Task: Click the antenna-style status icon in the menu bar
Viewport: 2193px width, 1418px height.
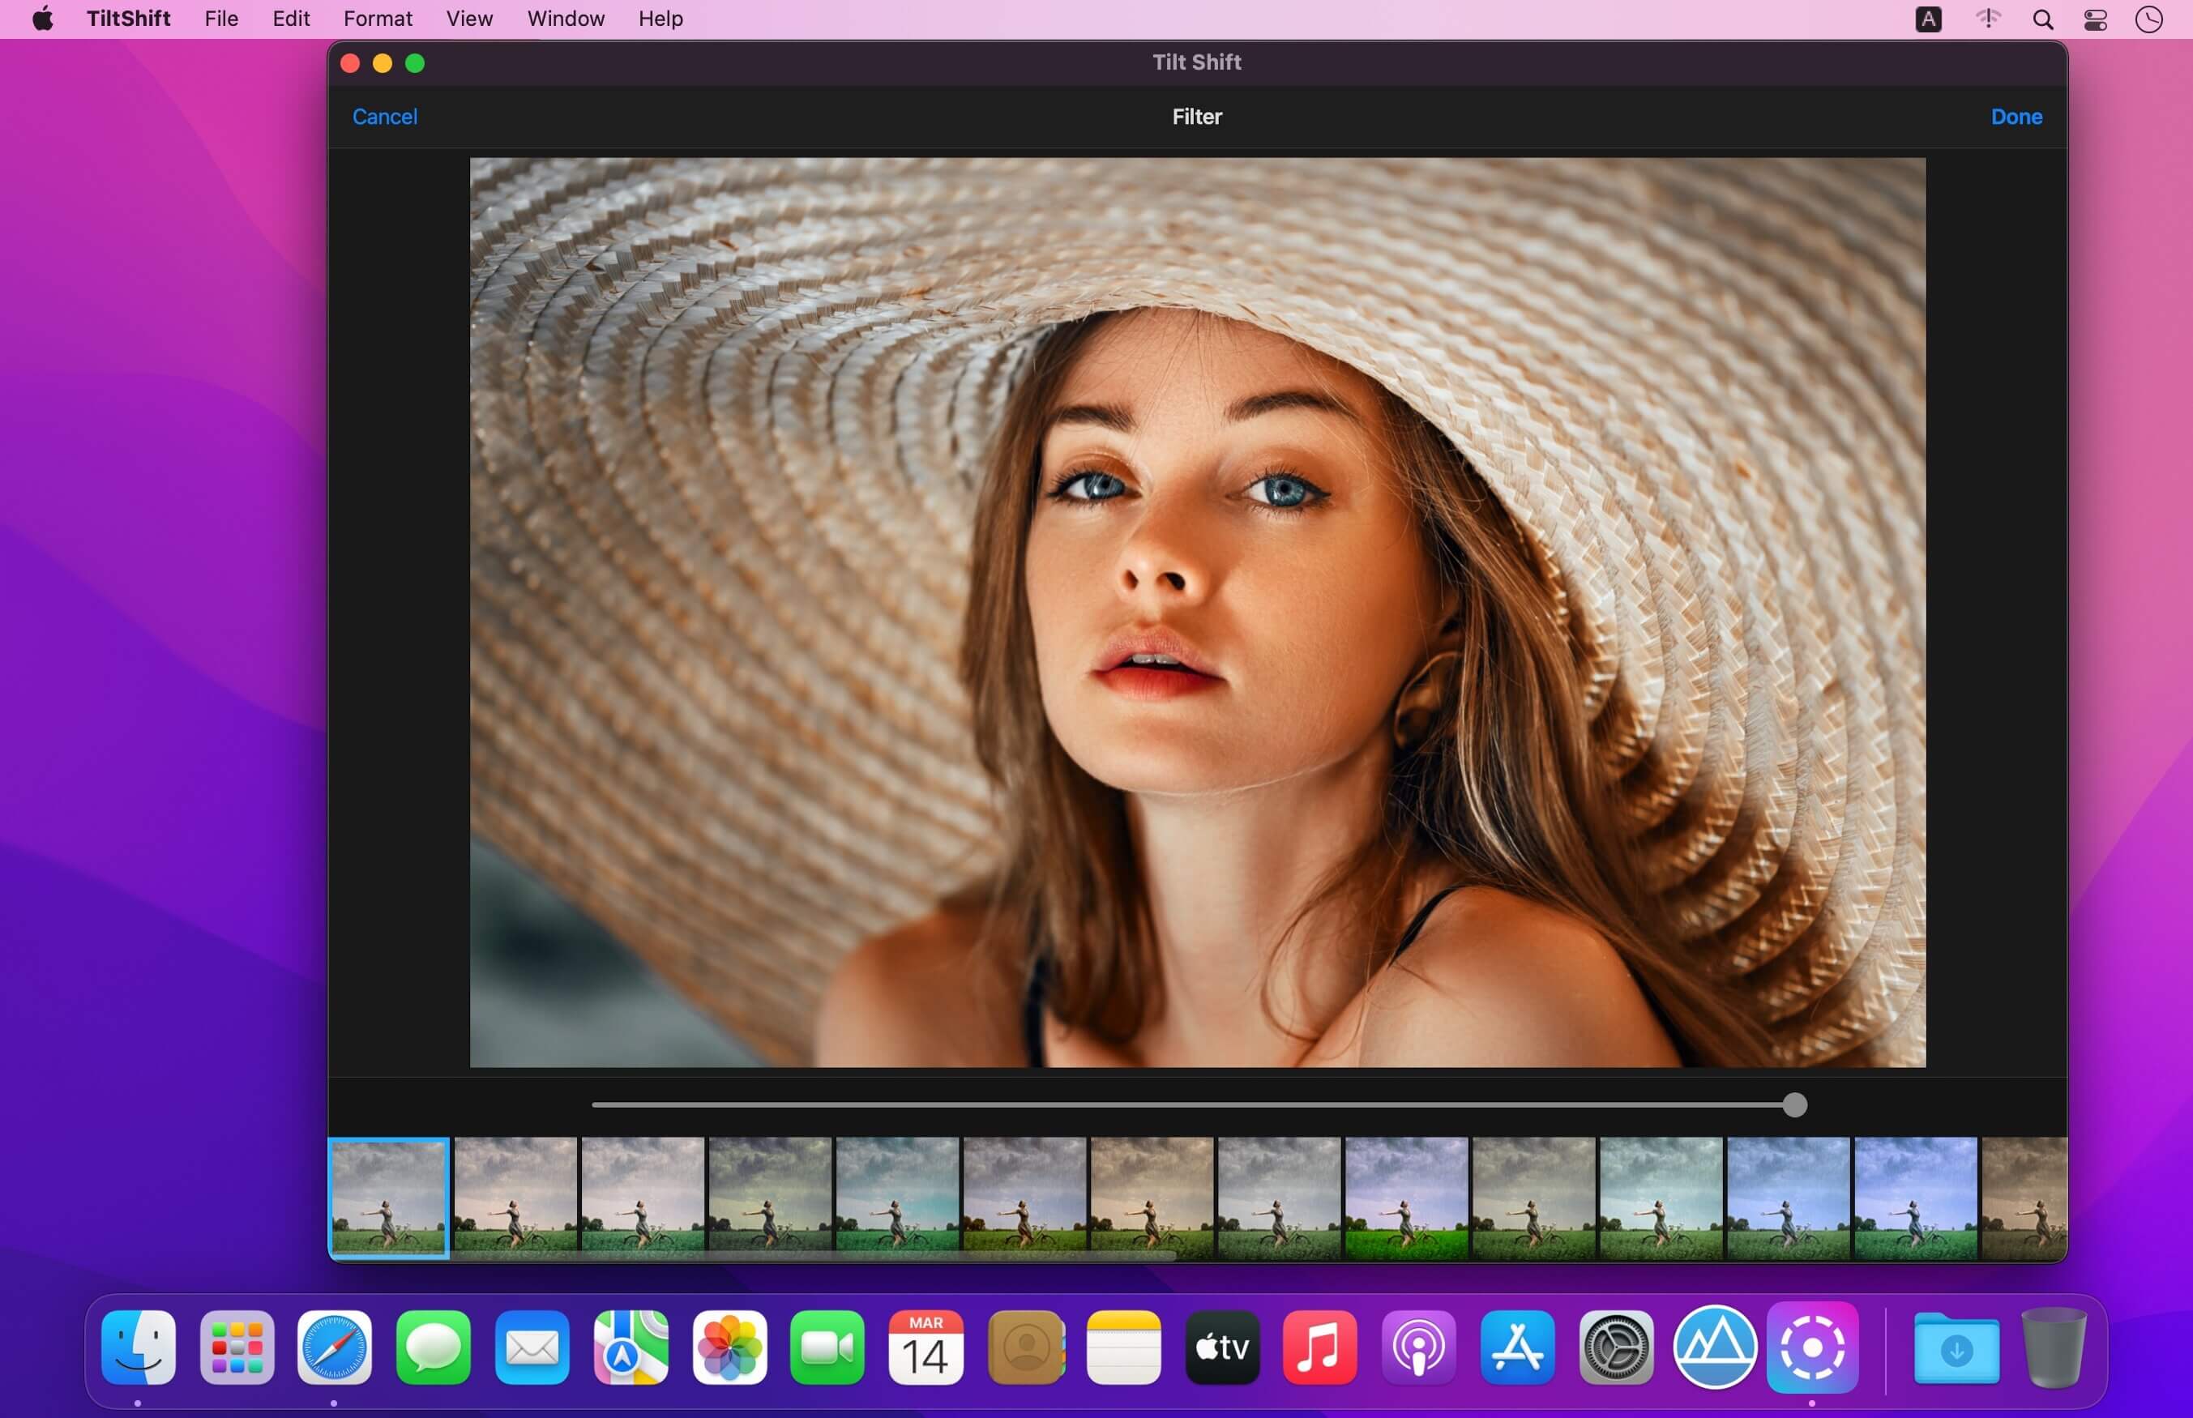Action: pos(1988,19)
